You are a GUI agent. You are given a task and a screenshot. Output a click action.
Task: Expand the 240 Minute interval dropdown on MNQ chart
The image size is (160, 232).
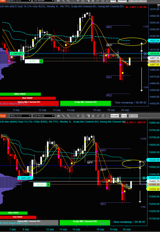point(44,116)
